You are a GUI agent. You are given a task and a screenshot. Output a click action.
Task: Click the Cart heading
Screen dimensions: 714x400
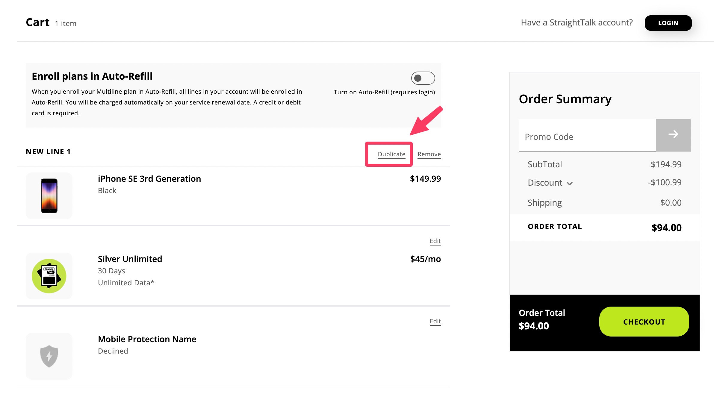(x=38, y=22)
